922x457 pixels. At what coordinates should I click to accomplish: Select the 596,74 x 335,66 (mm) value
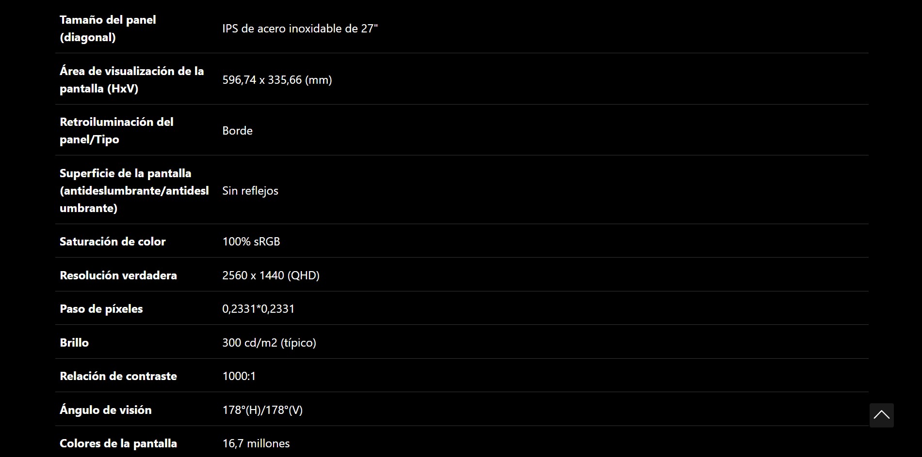(x=277, y=80)
